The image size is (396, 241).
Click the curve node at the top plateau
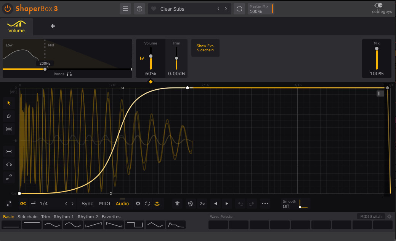[188, 88]
